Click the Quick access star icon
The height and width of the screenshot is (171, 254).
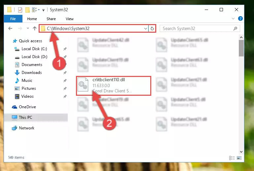coord(15,41)
